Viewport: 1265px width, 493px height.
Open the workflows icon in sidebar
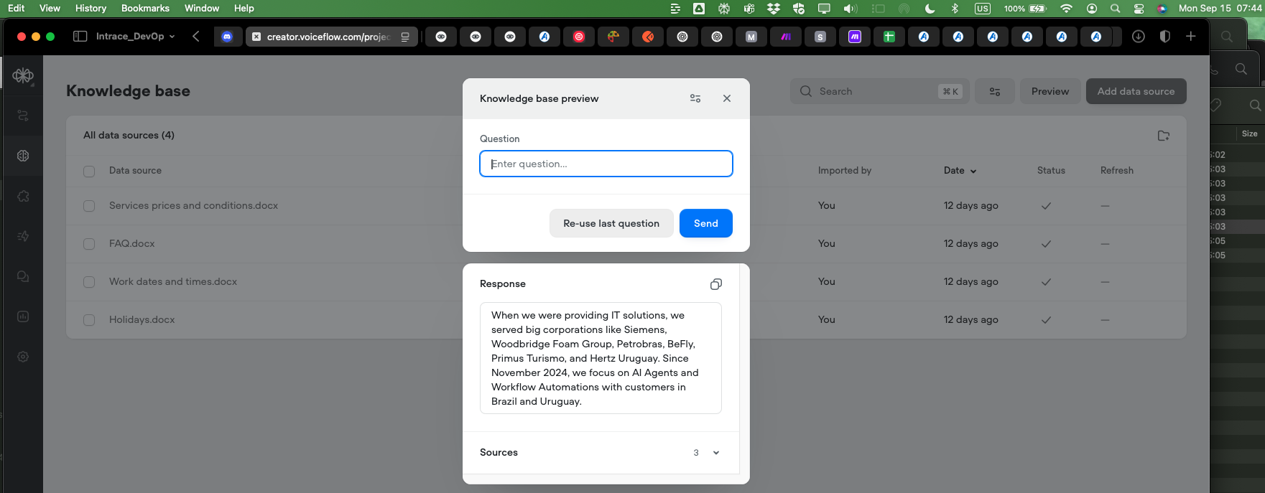[23, 116]
